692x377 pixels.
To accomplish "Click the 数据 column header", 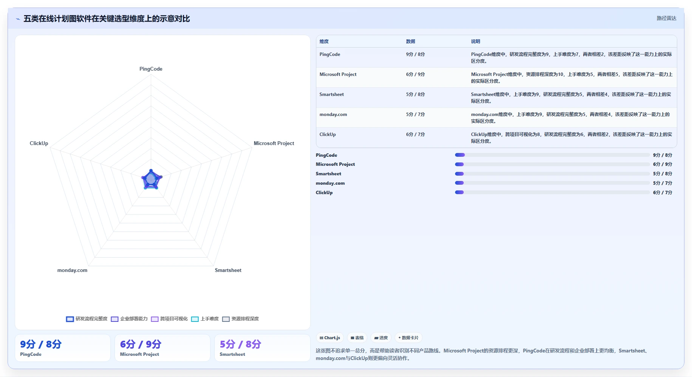I will (410, 42).
